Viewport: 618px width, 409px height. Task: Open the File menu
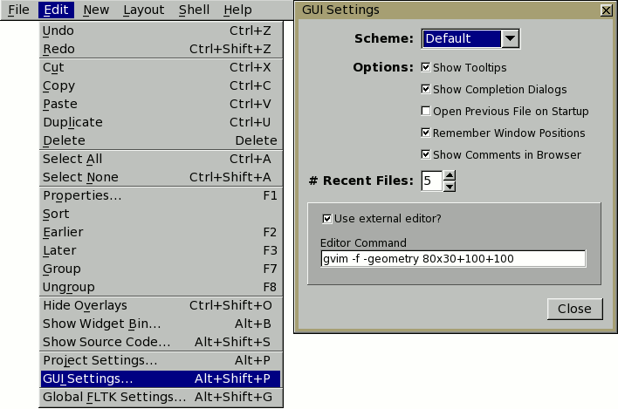[x=18, y=10]
